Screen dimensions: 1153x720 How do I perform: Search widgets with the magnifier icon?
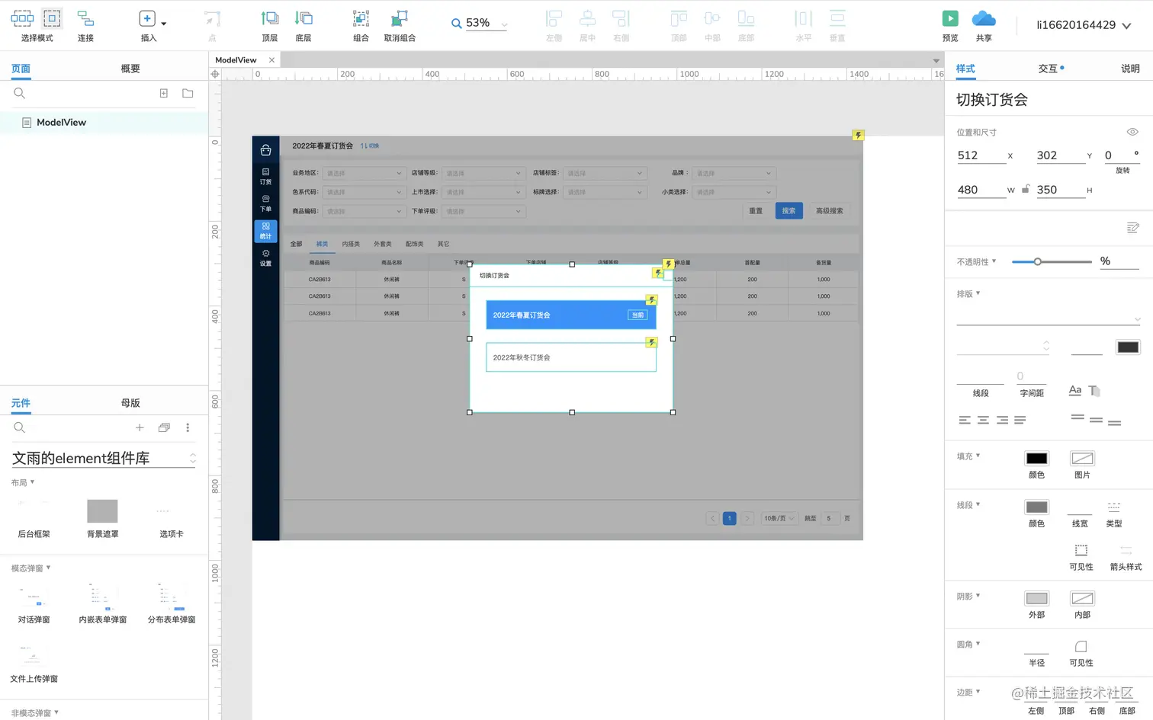point(20,427)
